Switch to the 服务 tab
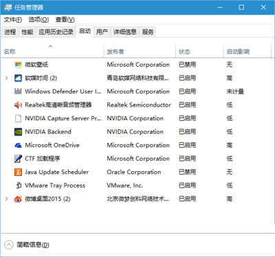Image resolution: width=275 pixels, height=257 pixels. (148, 32)
